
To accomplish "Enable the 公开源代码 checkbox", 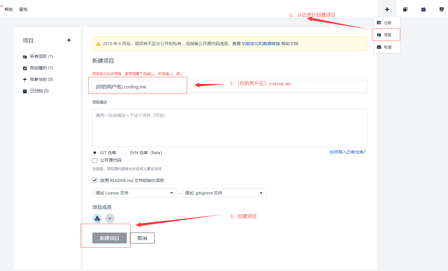I will click(95, 160).
